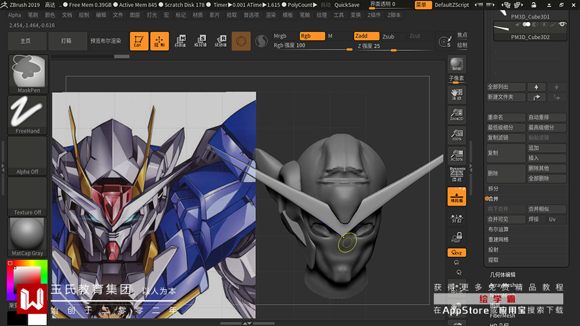Click the Edit mode button
The image size is (580, 326).
pos(139,41)
